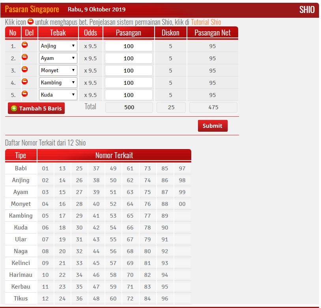Delete bet row 1 with red minus icon
The width and height of the screenshot is (321, 308).
tap(25, 45)
